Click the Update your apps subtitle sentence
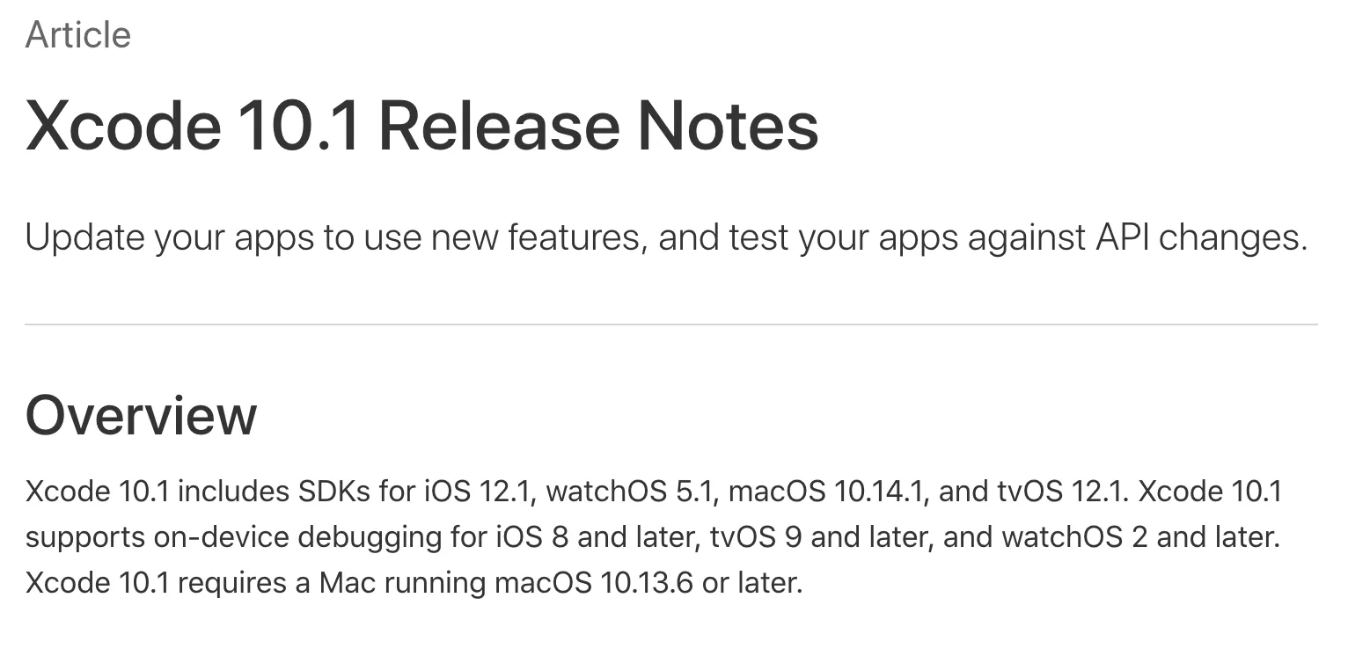 [666, 238]
